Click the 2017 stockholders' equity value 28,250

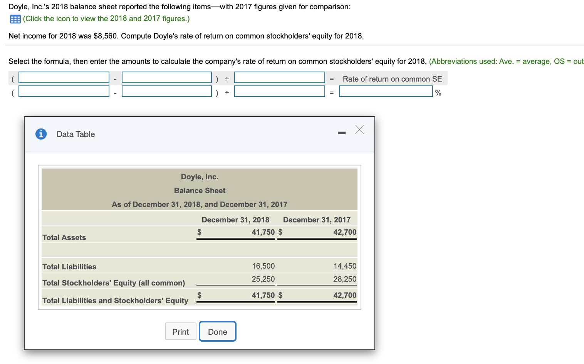pyautogui.click(x=345, y=279)
